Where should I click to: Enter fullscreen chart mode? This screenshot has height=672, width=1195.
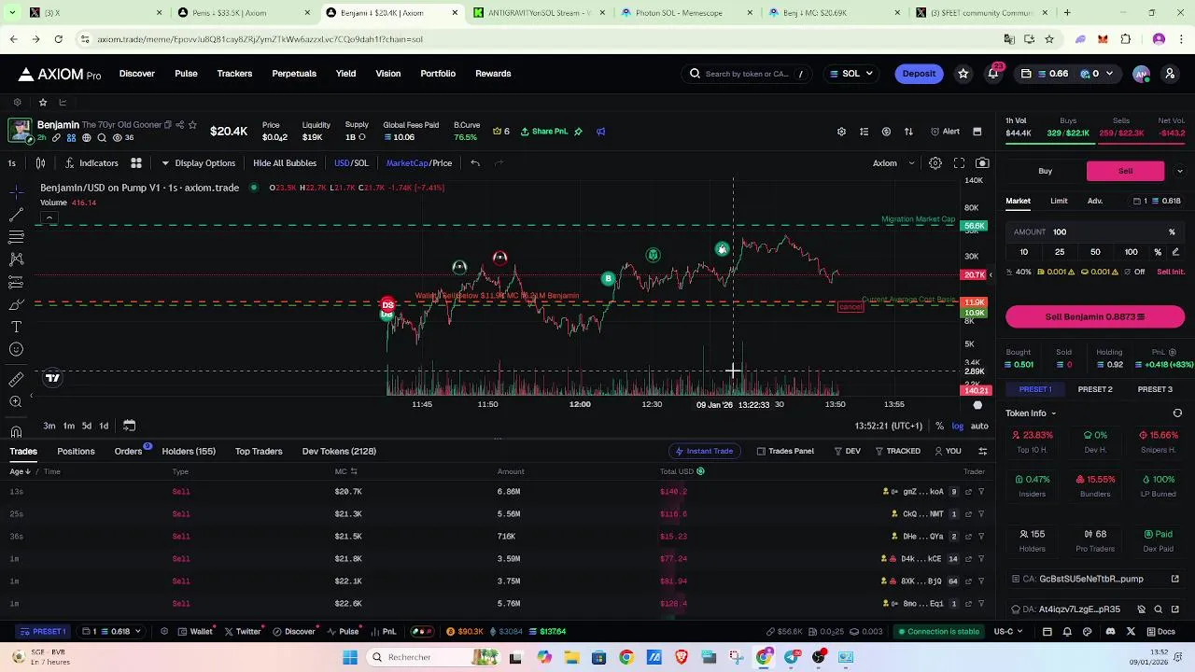click(x=959, y=163)
